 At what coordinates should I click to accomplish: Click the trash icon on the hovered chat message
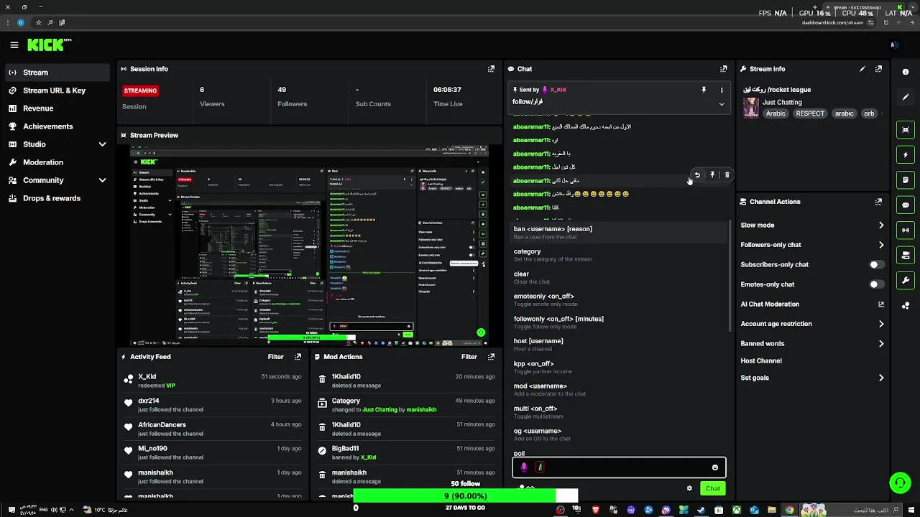(x=727, y=175)
